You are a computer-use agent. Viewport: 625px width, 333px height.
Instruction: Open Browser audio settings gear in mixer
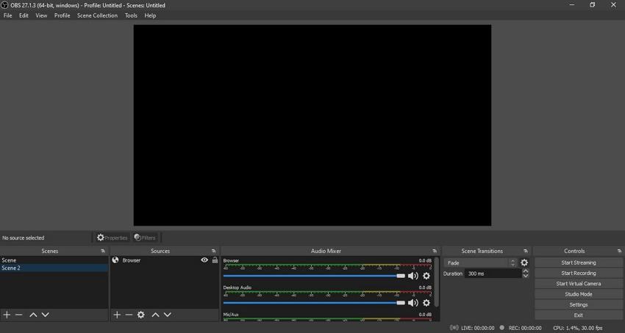[x=426, y=276]
